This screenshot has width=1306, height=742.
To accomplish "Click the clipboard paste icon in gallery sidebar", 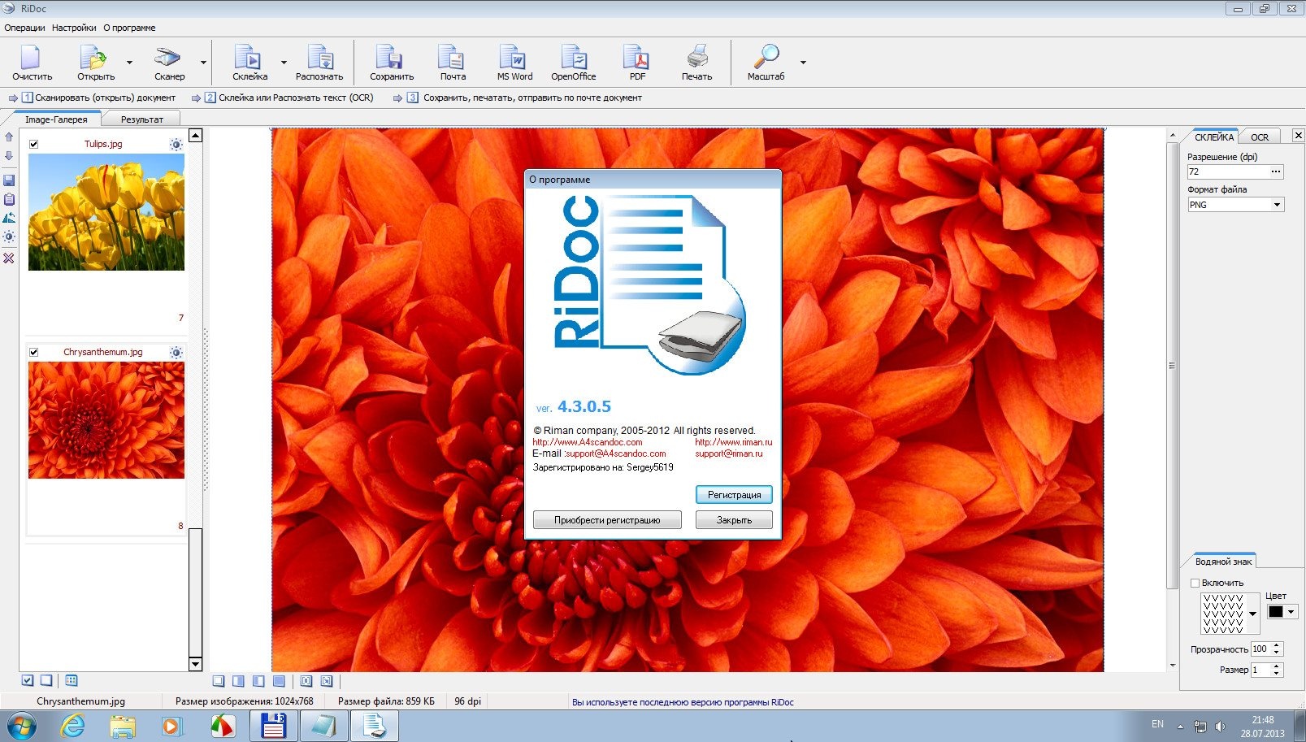I will 9,199.
